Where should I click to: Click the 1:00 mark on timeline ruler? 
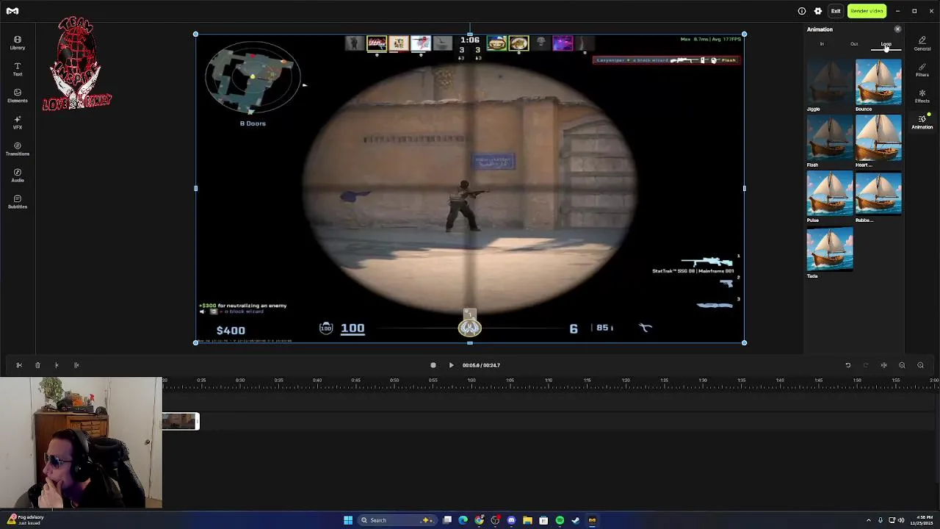tap(471, 380)
